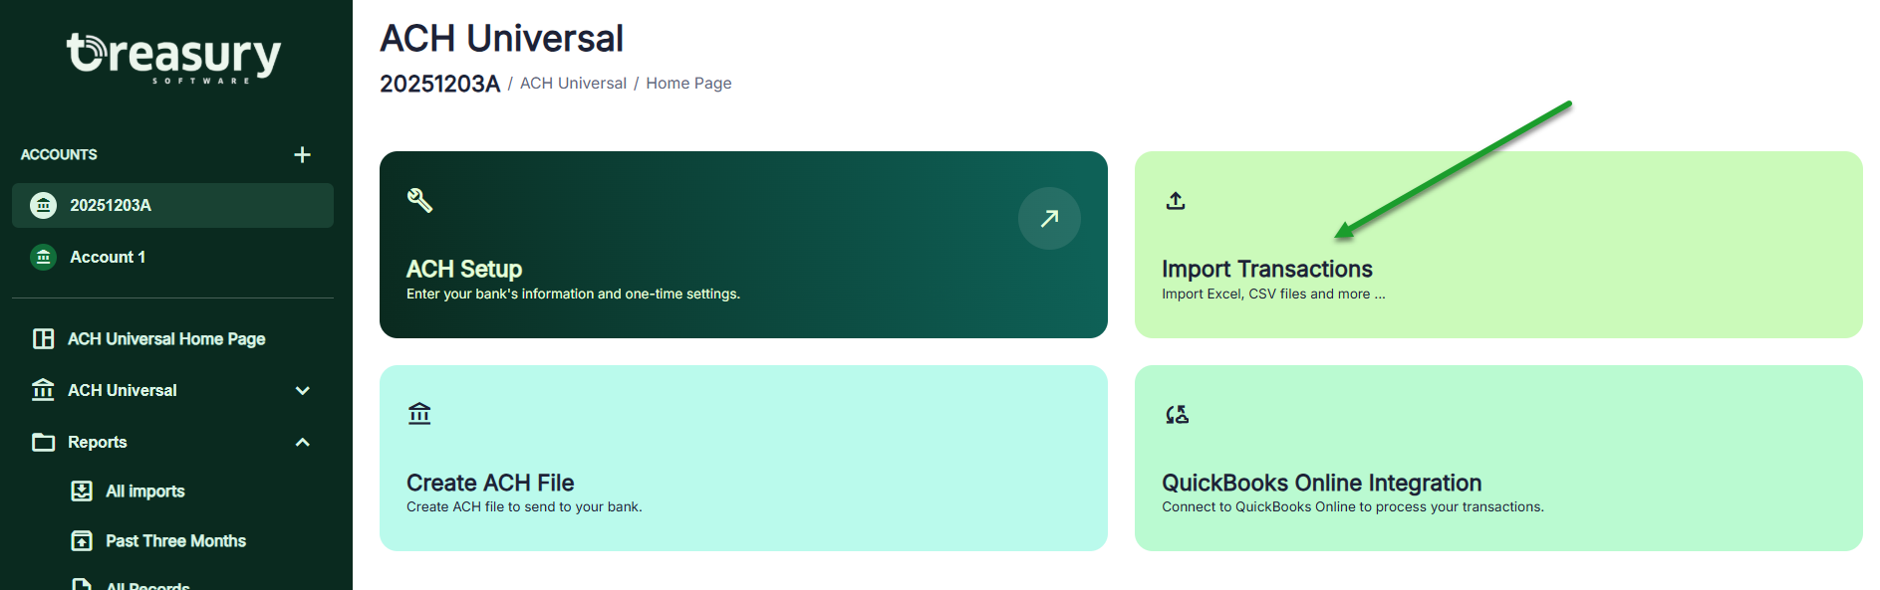Expand the ACH Universal sidebar menu chevron
The height and width of the screenshot is (590, 1880).
pyautogui.click(x=303, y=390)
